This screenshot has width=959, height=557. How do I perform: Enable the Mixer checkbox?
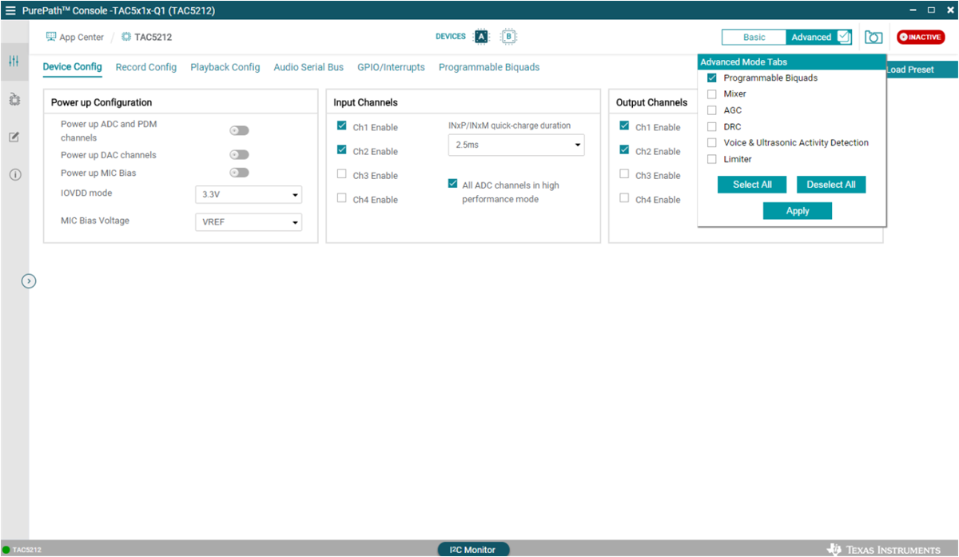[712, 94]
